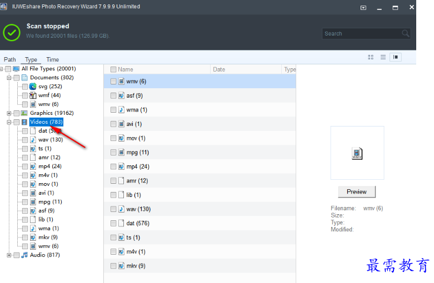Sort by the Type column header
The image size is (434, 283).
pyautogui.click(x=289, y=69)
